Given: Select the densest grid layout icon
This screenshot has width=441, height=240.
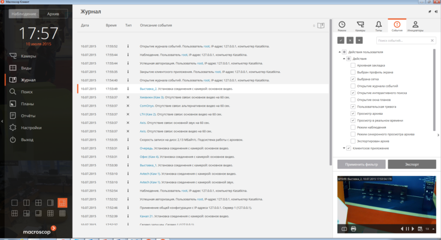Looking at the screenshot, I should [62, 213].
